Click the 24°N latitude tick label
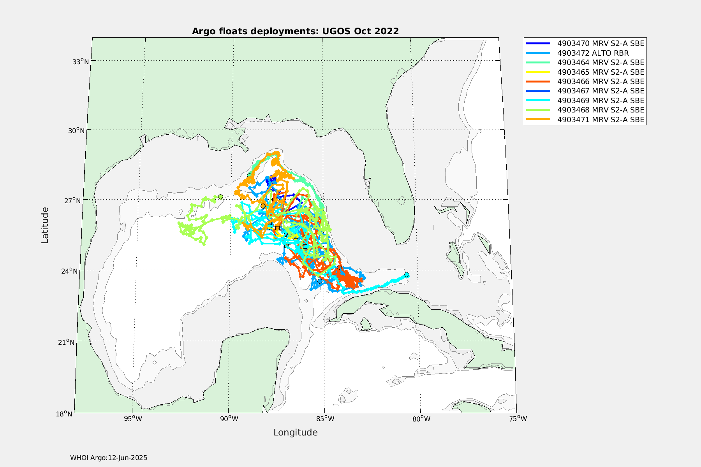 click(69, 271)
